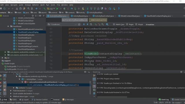This screenshot has height=104, width=185.
Task: Click the Find magnifier icon in main toolbar
Action: (28, 9)
